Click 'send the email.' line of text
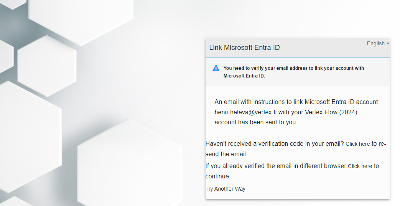Image resolution: width=400 pixels, height=206 pixels. tap(226, 154)
